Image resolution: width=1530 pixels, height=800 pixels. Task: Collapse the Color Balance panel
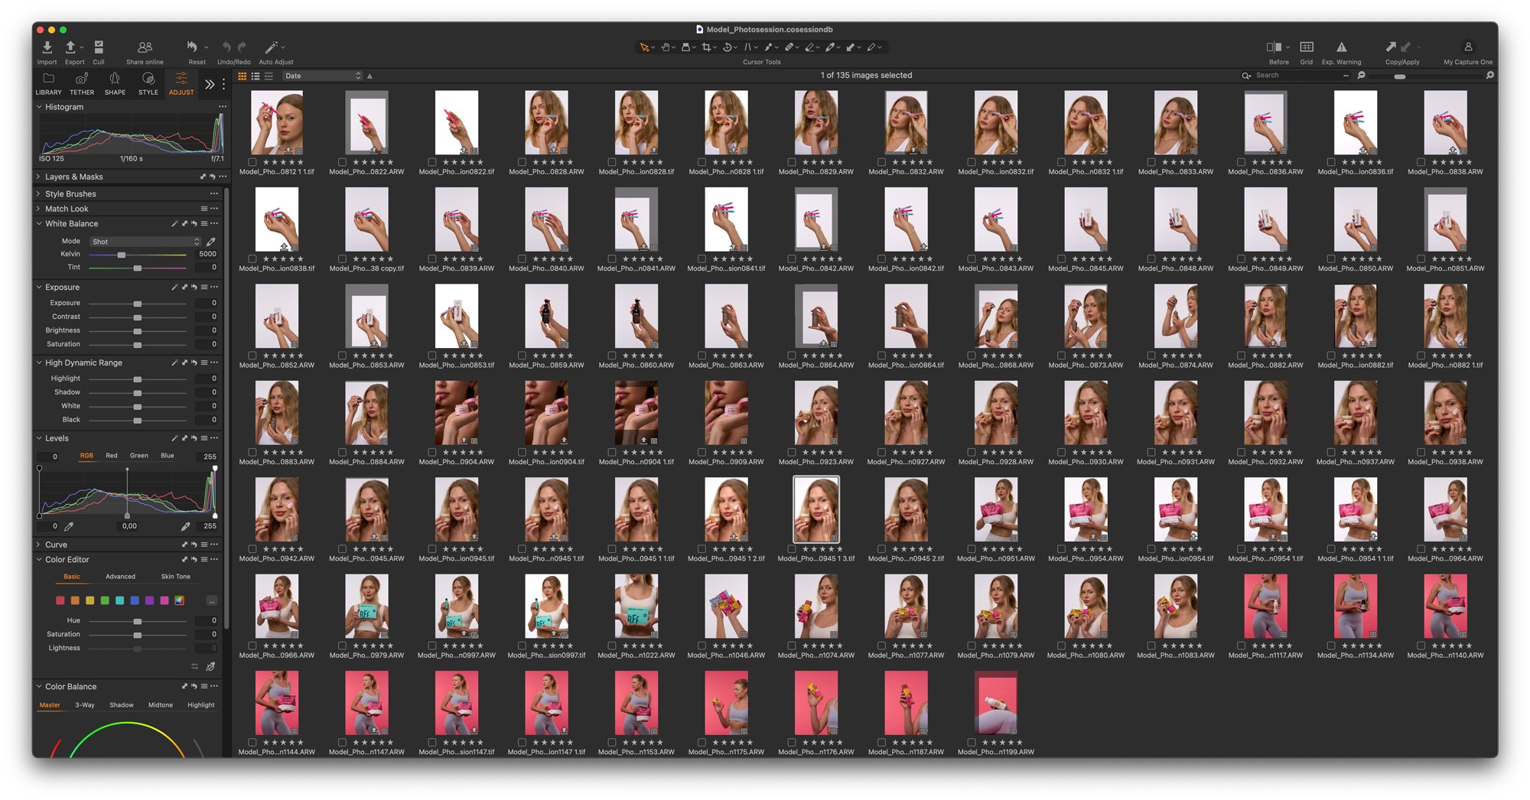(x=39, y=686)
